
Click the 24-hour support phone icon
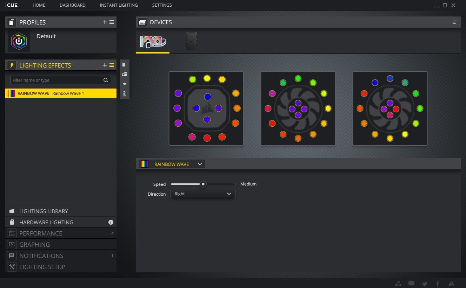(x=398, y=284)
